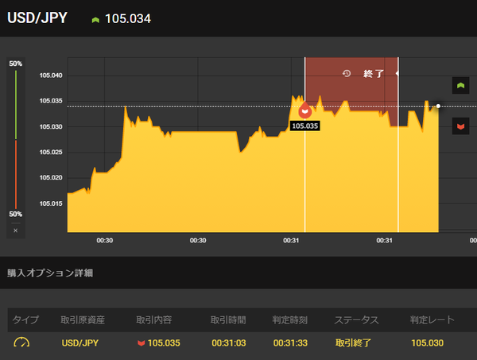Click the trade time 00:31:03
477x360 pixels.
tap(229, 343)
